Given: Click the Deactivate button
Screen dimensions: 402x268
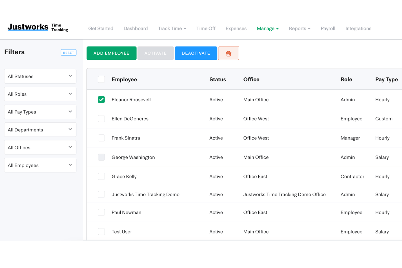Looking at the screenshot, I should 196,53.
